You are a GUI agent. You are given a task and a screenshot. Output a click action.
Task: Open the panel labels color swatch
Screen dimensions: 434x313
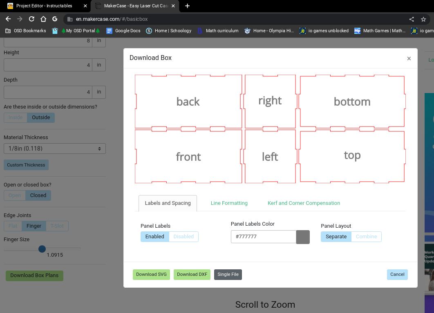(x=303, y=237)
